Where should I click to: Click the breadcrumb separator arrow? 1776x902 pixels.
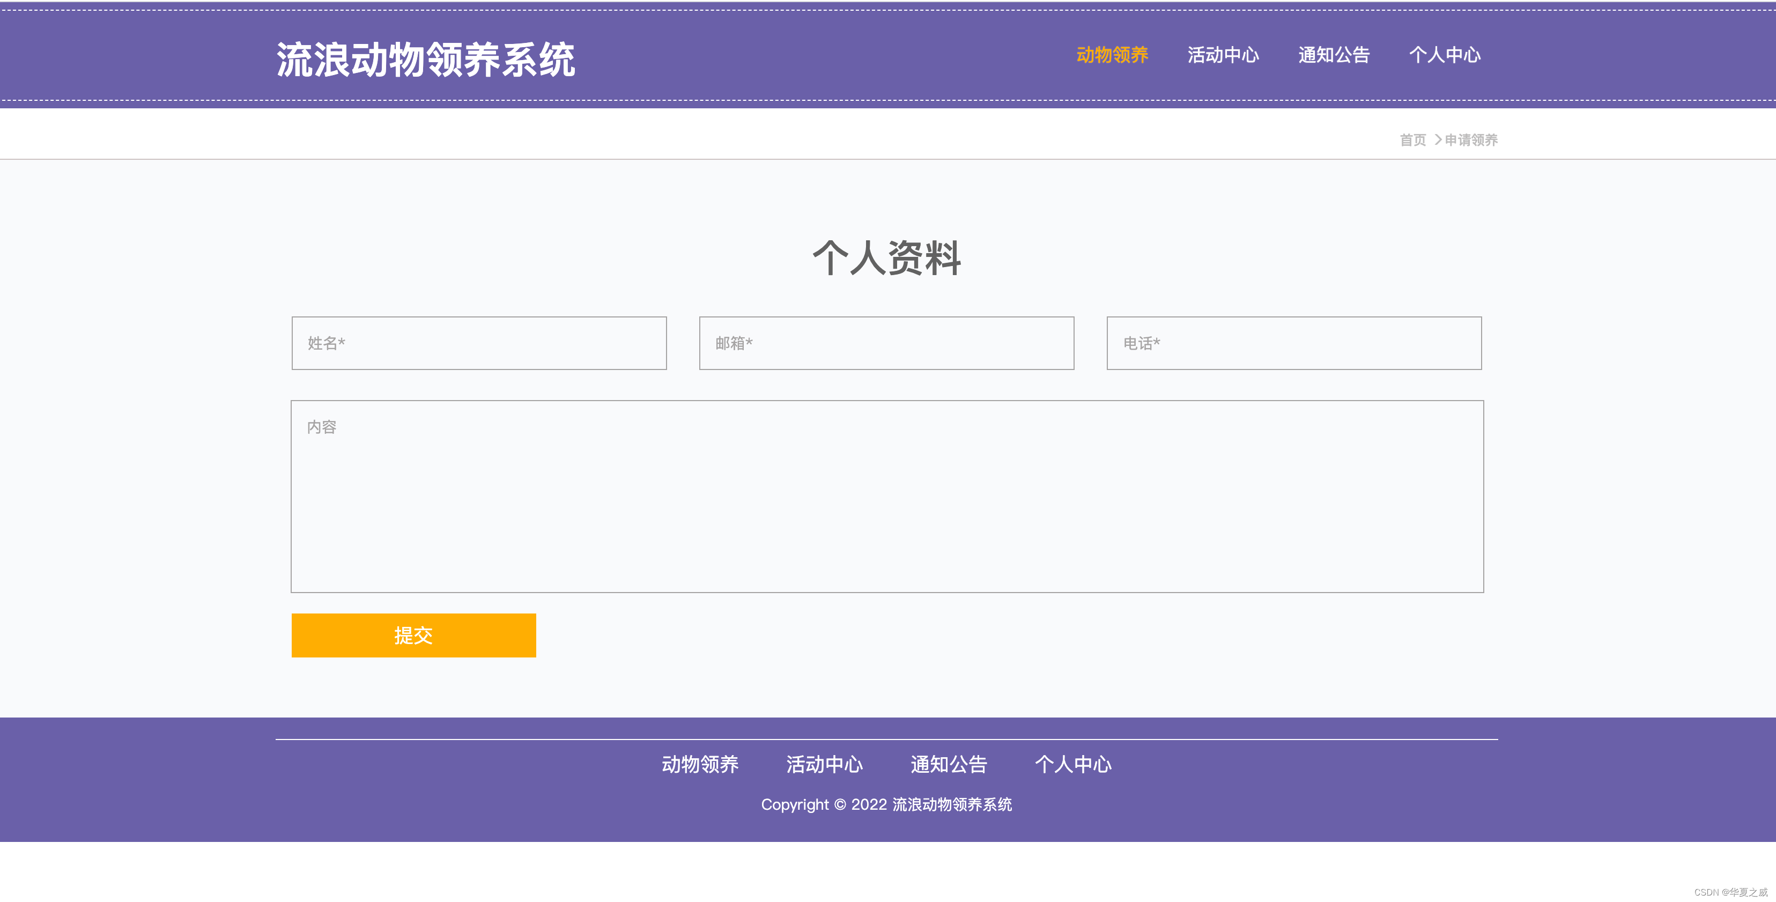point(1438,140)
